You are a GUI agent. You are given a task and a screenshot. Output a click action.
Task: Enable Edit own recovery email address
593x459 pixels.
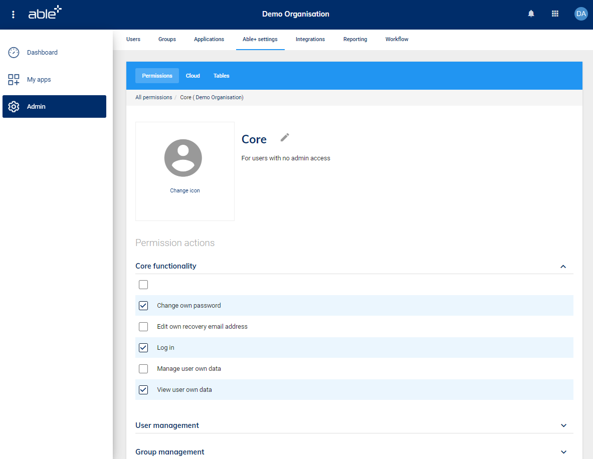click(x=143, y=327)
